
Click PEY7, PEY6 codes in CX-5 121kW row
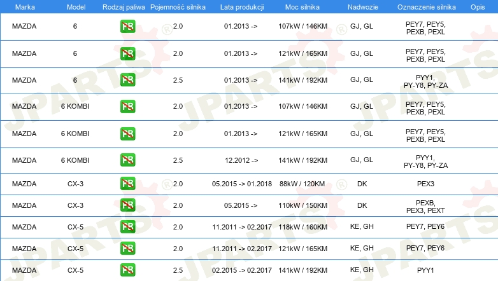pyautogui.click(x=425, y=248)
